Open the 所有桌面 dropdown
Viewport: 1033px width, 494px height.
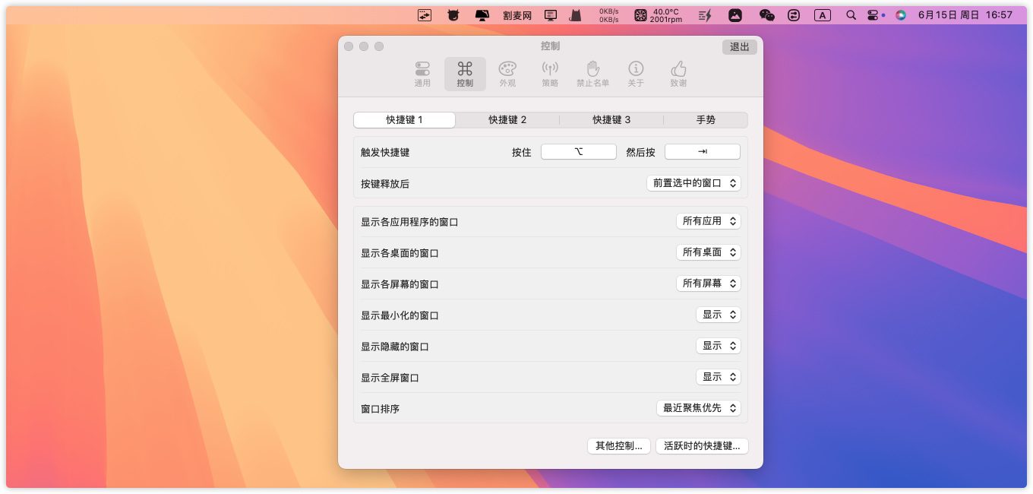709,252
